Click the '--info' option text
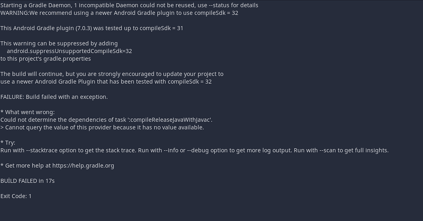The height and width of the screenshot is (221, 423). tap(171, 150)
